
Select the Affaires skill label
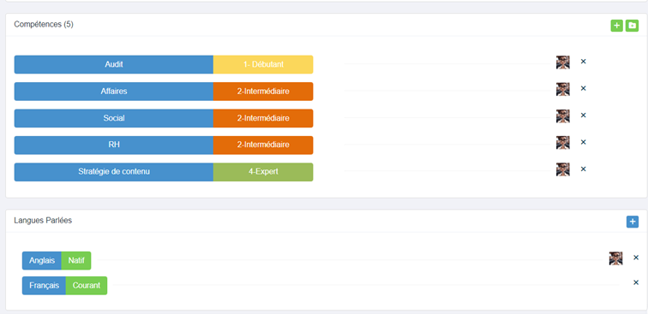pyautogui.click(x=114, y=92)
